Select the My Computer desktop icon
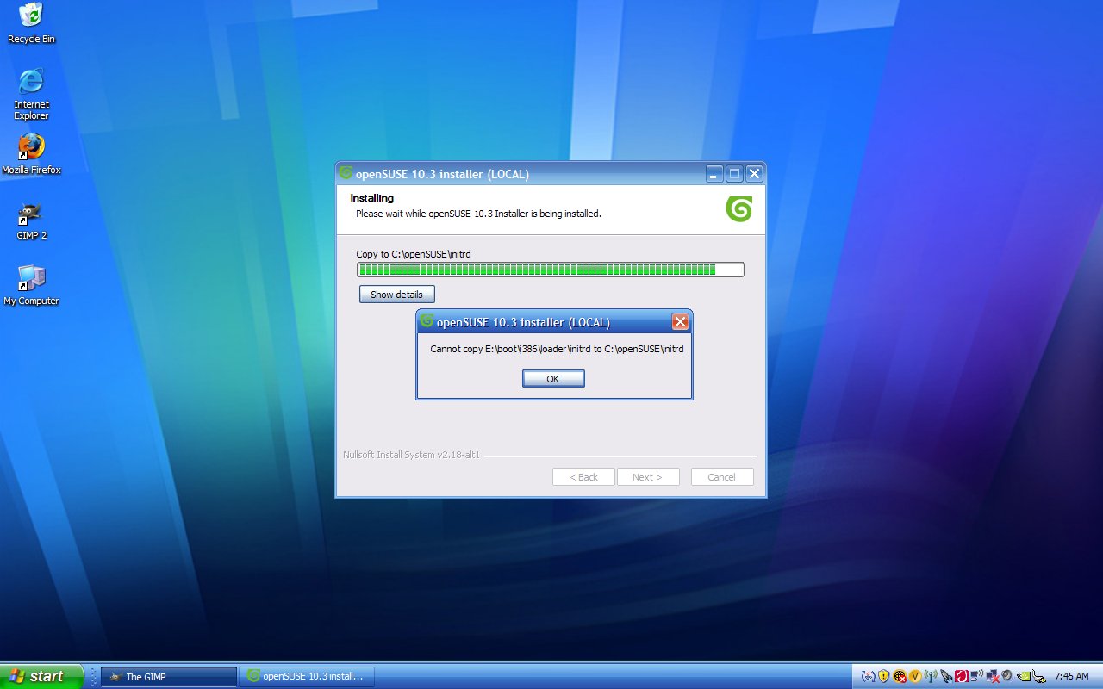 pyautogui.click(x=31, y=286)
